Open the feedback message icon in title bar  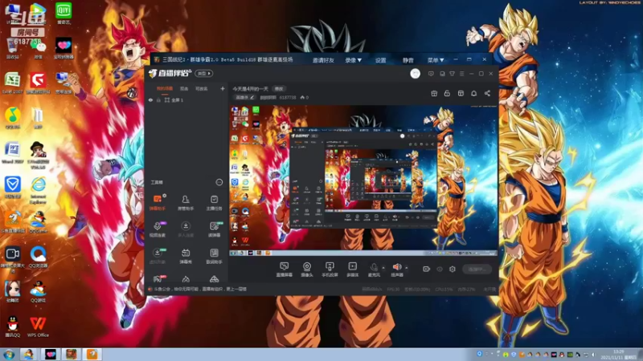tap(431, 74)
